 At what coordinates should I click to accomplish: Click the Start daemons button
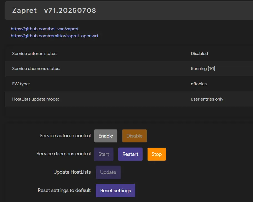coord(104,154)
